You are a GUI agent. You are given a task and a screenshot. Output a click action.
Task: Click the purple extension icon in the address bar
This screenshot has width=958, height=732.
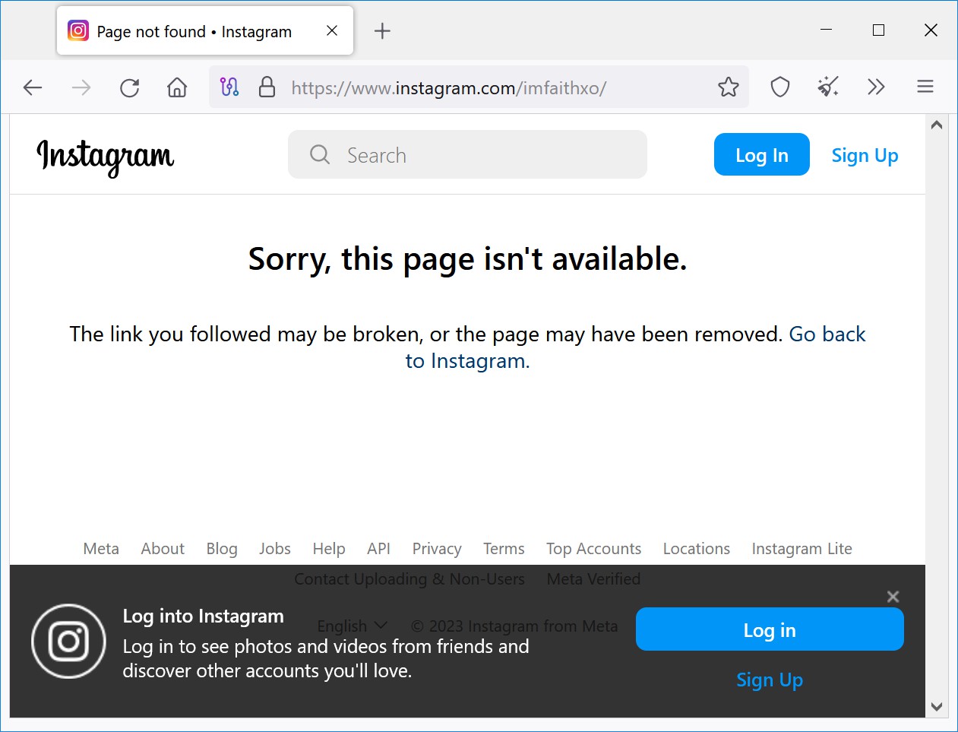coord(229,87)
